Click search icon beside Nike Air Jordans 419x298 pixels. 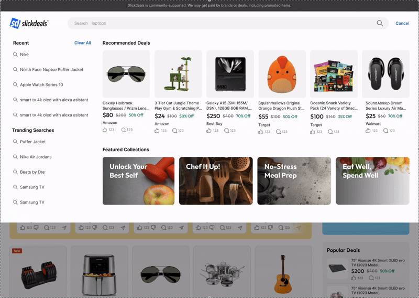pos(15,157)
